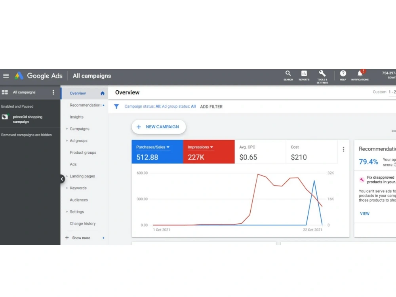
Task: Open Impressions metric dropdown
Action: click(200, 147)
